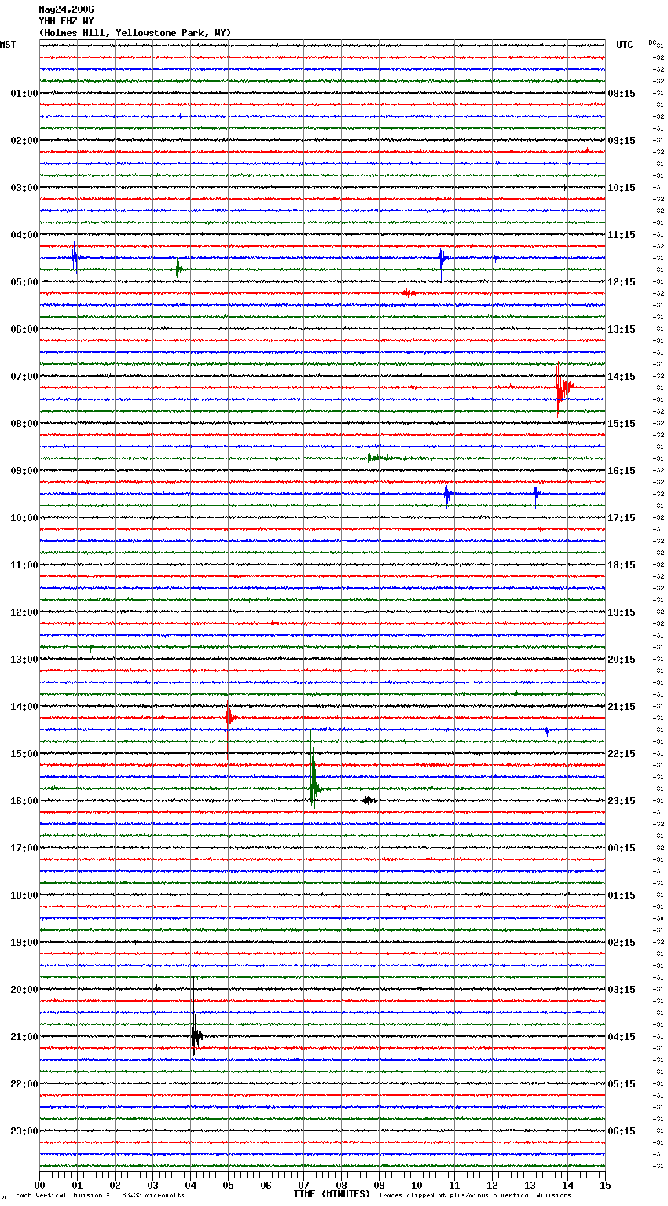Viewport: 668px width, 1206px height.
Task: Click the station code YHH EHZ WY
Action: (66, 21)
